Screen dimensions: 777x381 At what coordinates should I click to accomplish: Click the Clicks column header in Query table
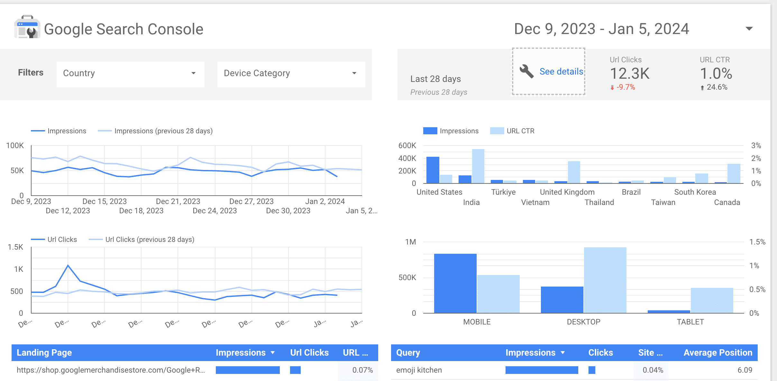(x=600, y=353)
